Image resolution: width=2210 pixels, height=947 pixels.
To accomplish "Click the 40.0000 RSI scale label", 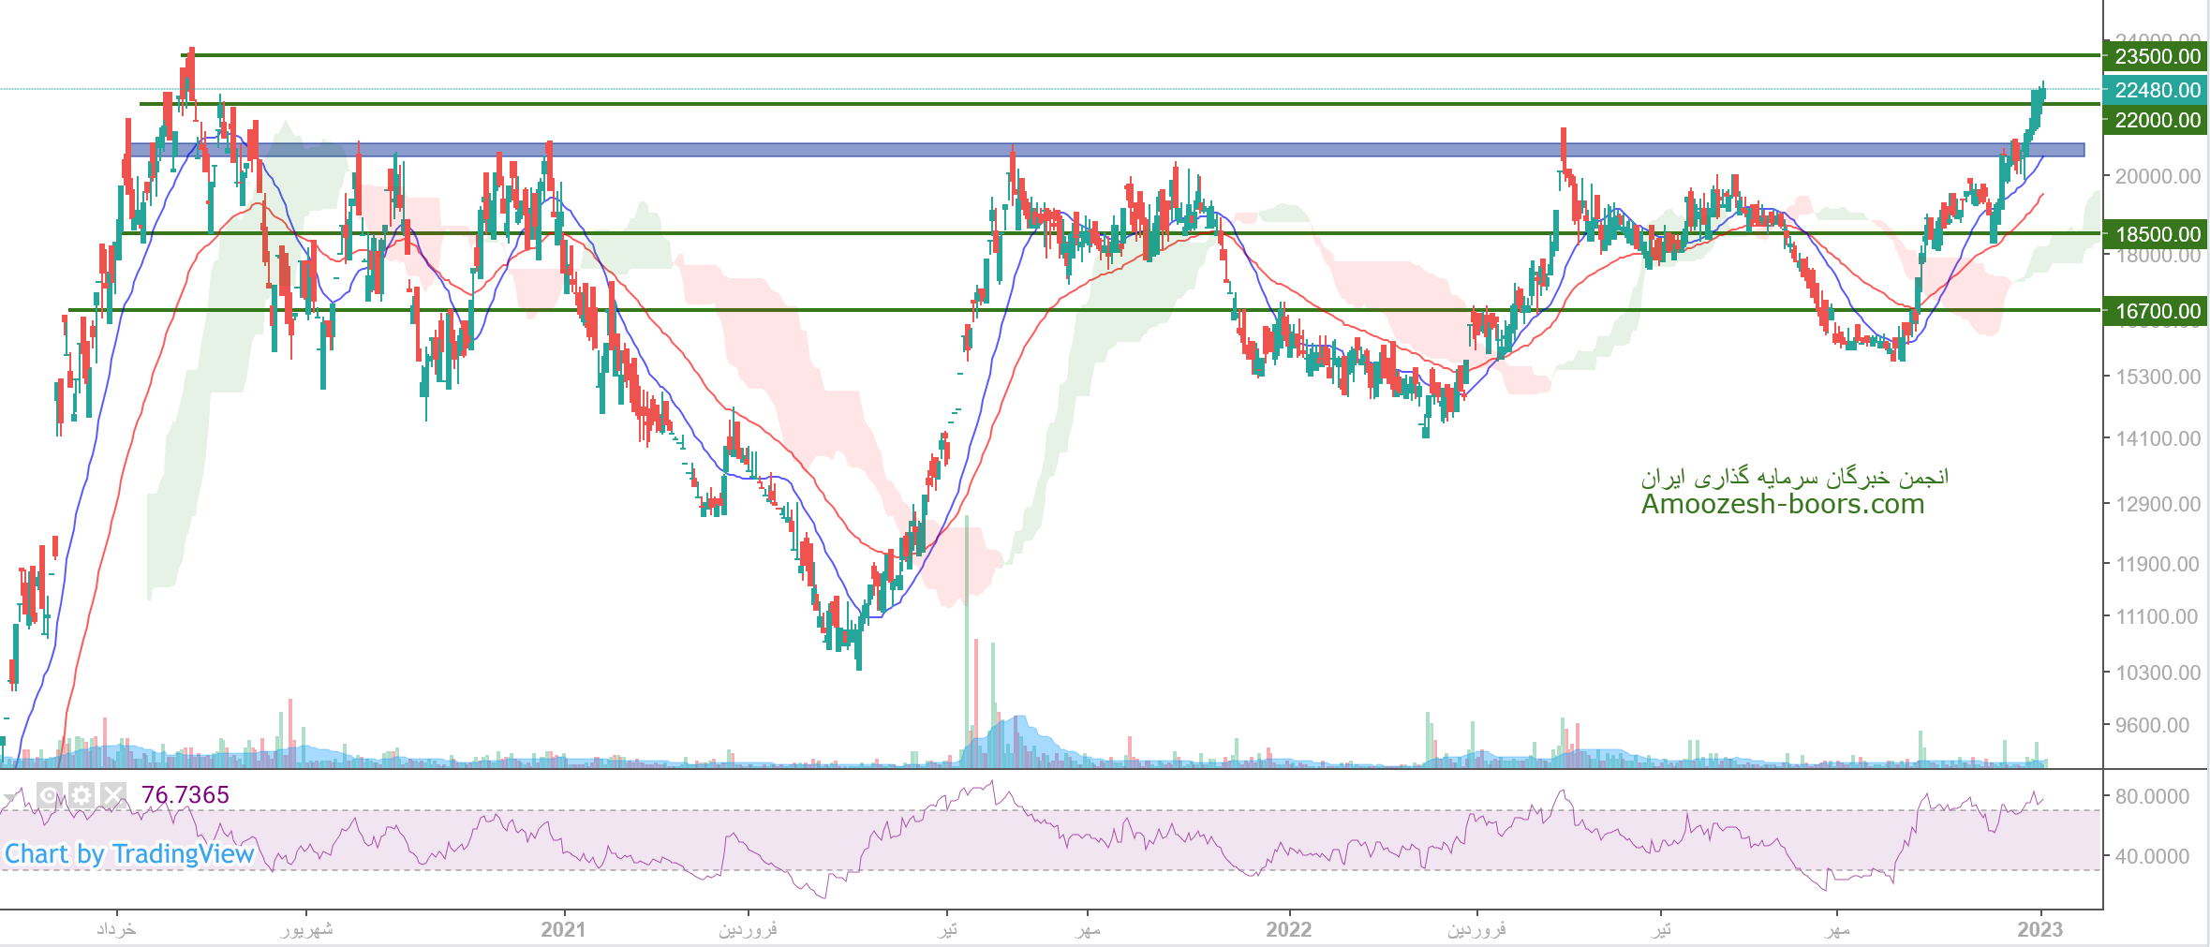I will (x=2152, y=856).
